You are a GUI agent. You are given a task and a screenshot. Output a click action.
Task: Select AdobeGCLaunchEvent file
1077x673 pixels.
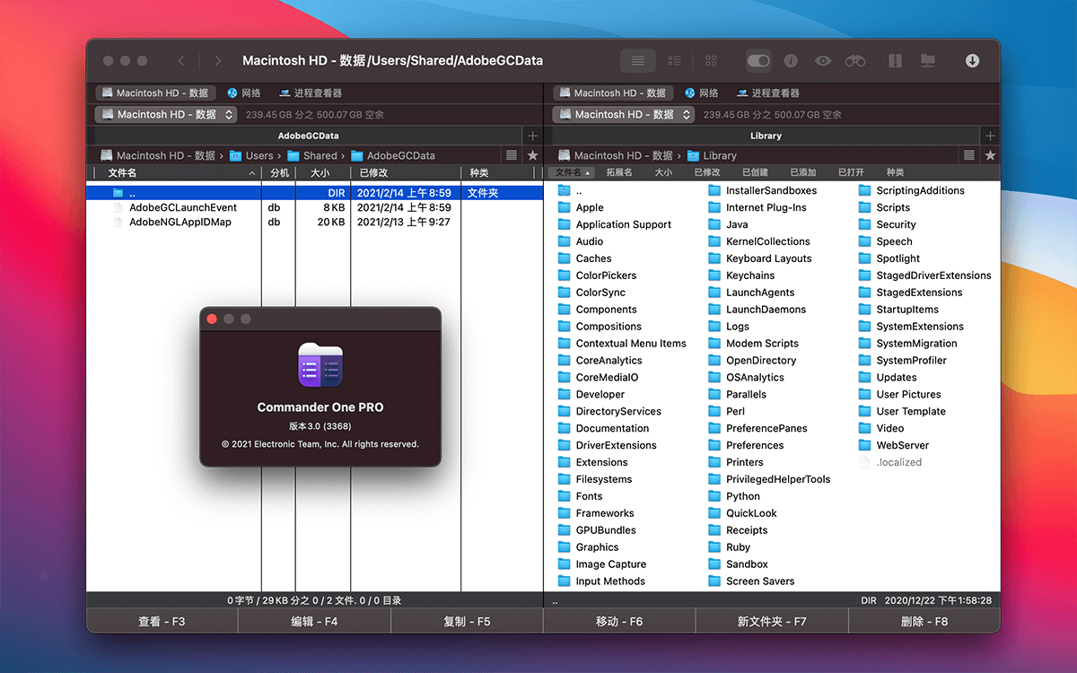[x=183, y=207]
